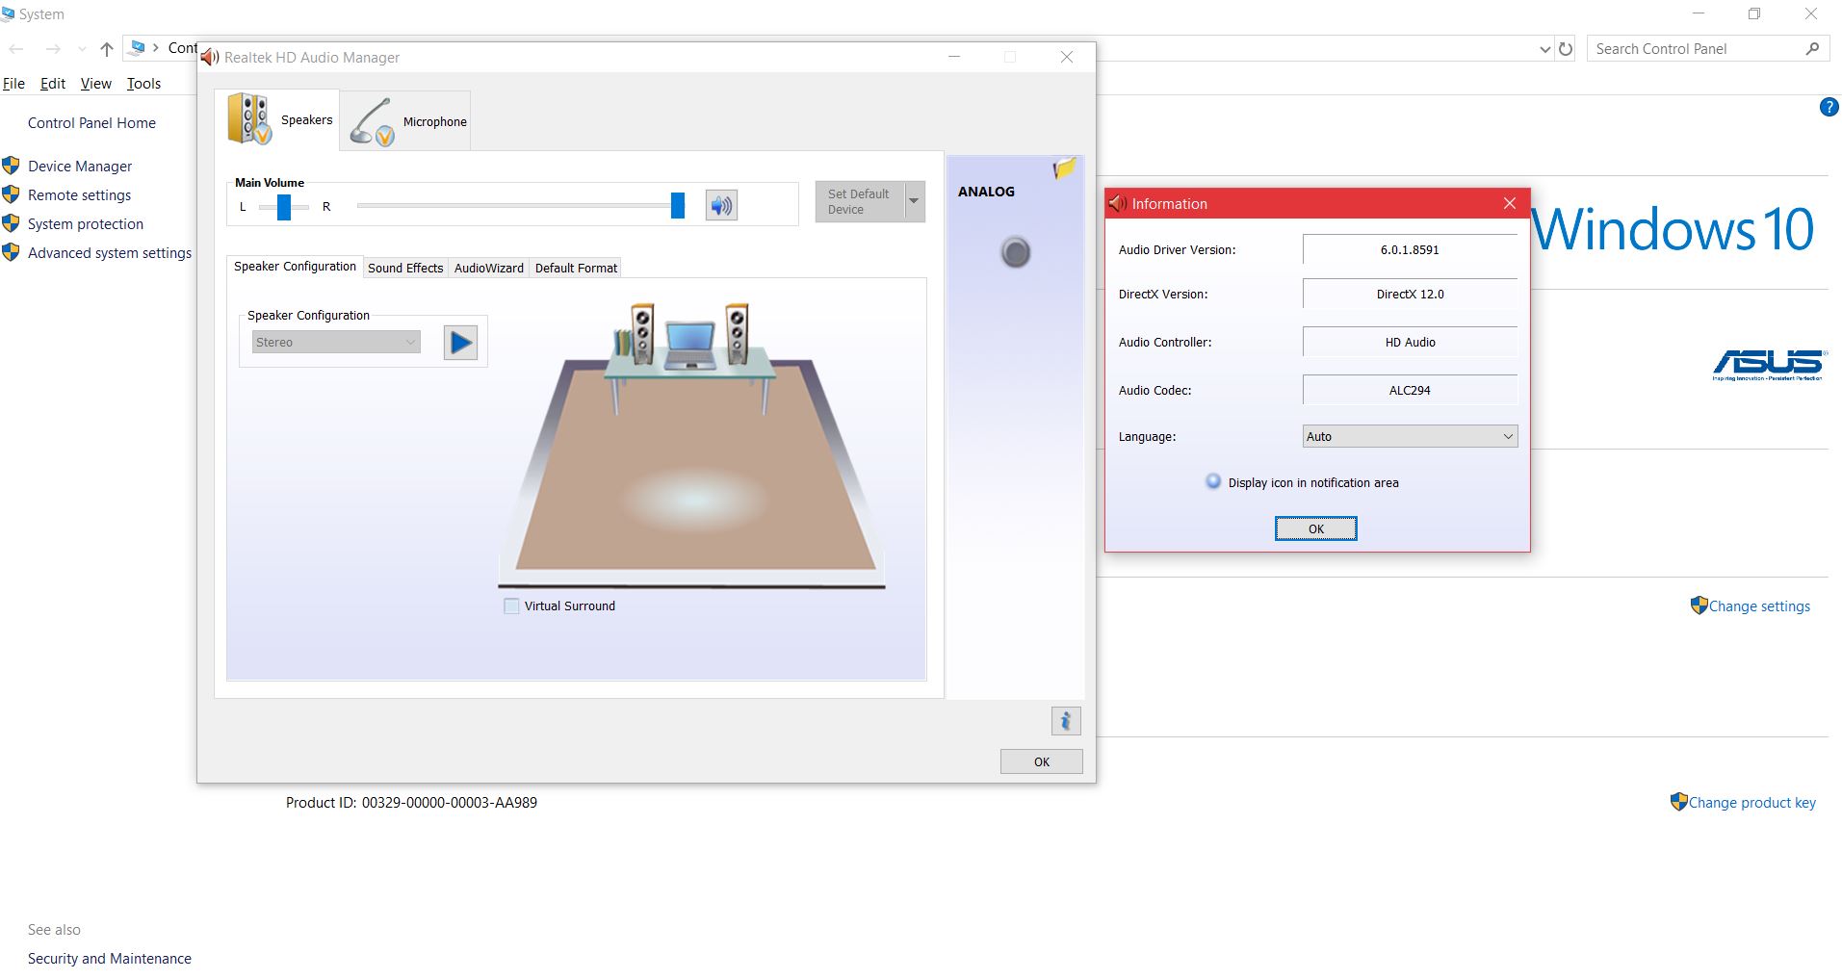Screen dimensions: 1842x979
Task: Expand the Speaker Configuration Stereo dropdown
Action: click(410, 342)
